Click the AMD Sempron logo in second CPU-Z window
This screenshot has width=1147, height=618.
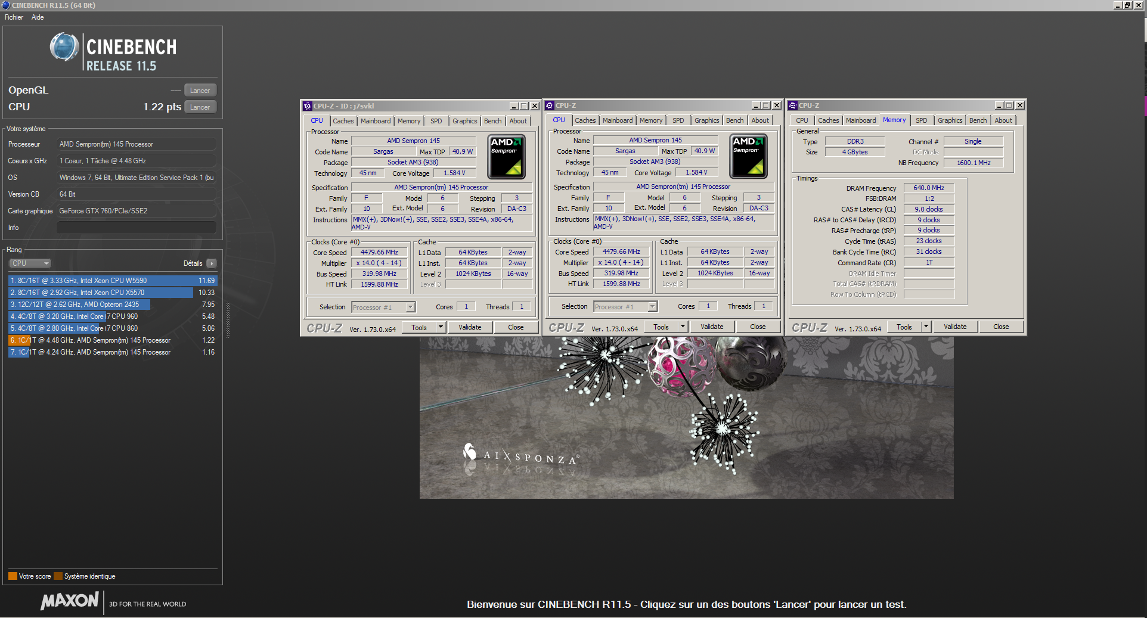(x=748, y=157)
